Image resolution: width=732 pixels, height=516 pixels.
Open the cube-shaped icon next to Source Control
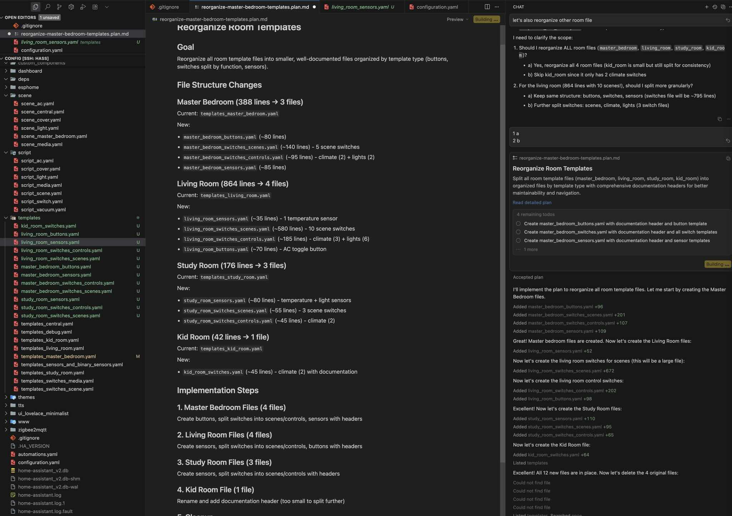[x=71, y=7]
